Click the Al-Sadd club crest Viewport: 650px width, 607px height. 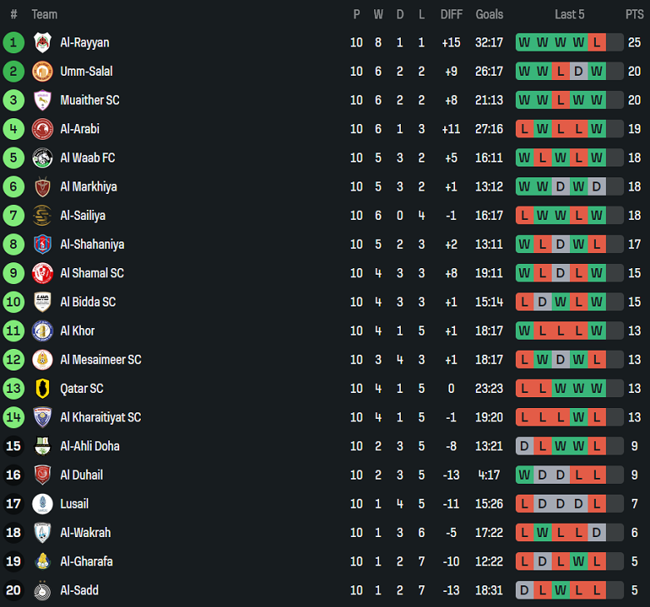point(42,590)
